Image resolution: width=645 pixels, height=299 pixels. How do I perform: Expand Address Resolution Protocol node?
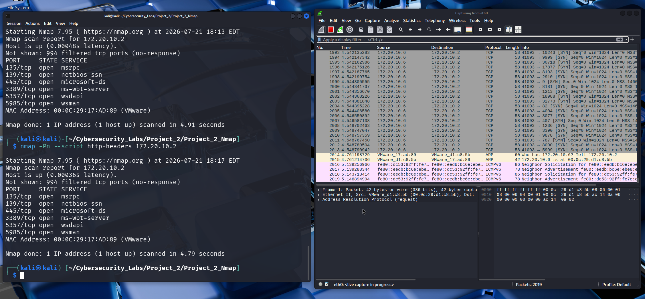319,200
